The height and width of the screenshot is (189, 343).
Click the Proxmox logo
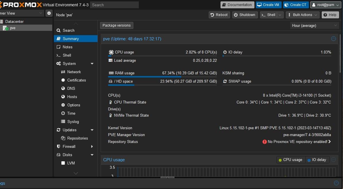21,5
